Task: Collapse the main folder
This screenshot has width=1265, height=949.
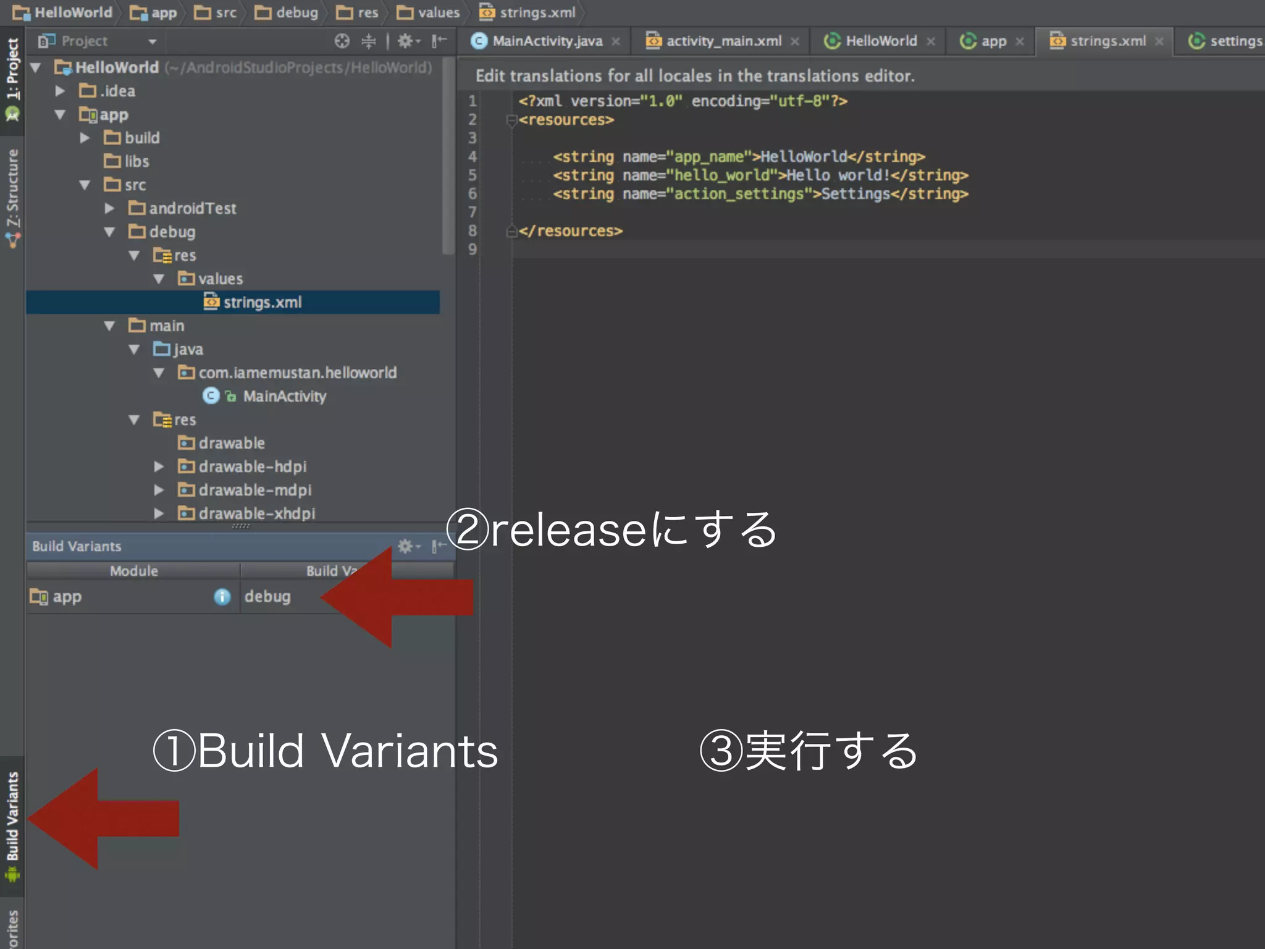Action: tap(109, 326)
